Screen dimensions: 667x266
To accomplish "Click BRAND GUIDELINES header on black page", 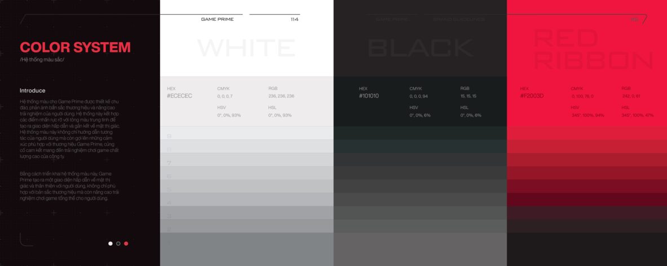I will pyautogui.click(x=459, y=20).
